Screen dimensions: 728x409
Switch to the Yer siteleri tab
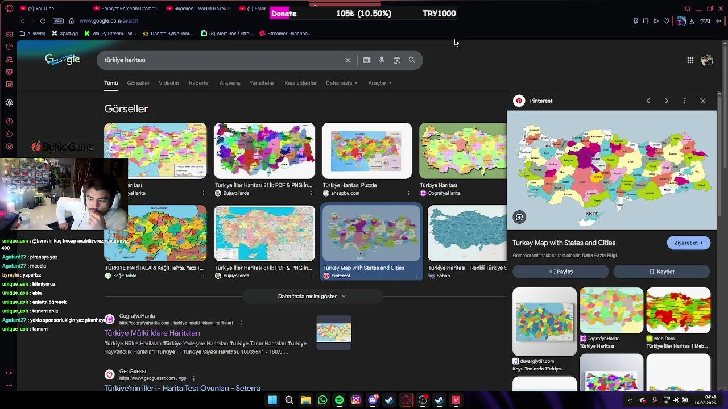pos(262,83)
